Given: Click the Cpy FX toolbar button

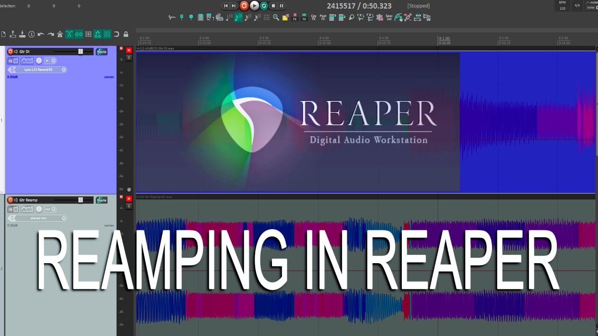Looking at the screenshot, I should [313, 17].
